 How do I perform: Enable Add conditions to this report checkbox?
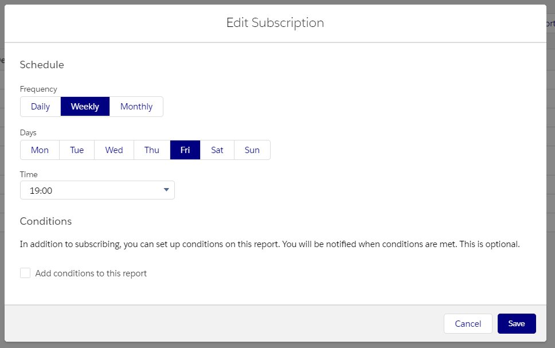25,273
